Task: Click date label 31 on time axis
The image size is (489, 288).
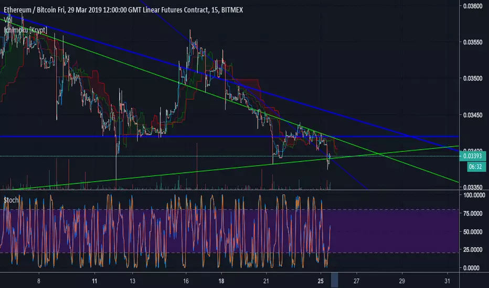Action: [x=447, y=281]
